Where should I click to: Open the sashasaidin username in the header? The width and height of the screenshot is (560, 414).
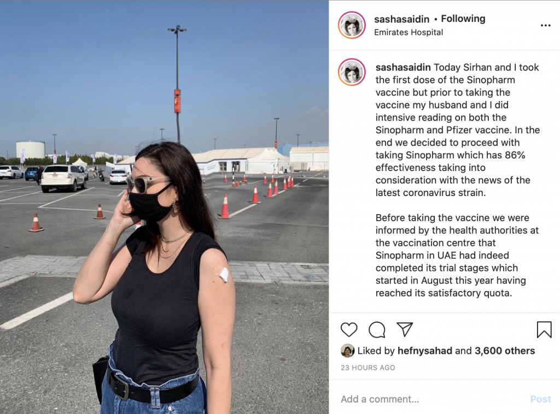click(401, 19)
